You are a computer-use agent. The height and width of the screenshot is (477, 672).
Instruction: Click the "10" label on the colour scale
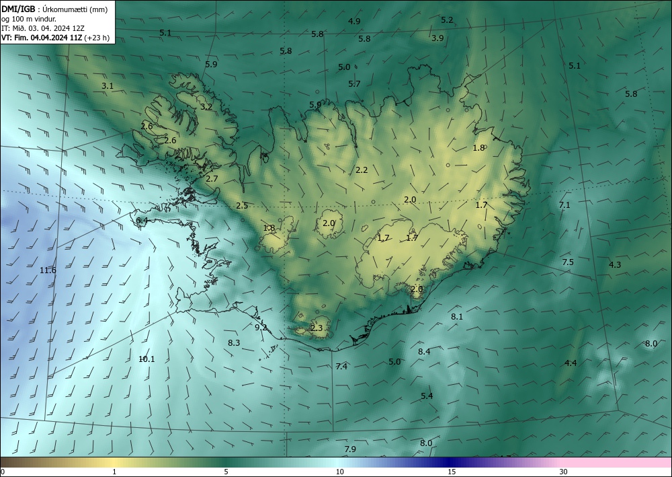(339, 472)
